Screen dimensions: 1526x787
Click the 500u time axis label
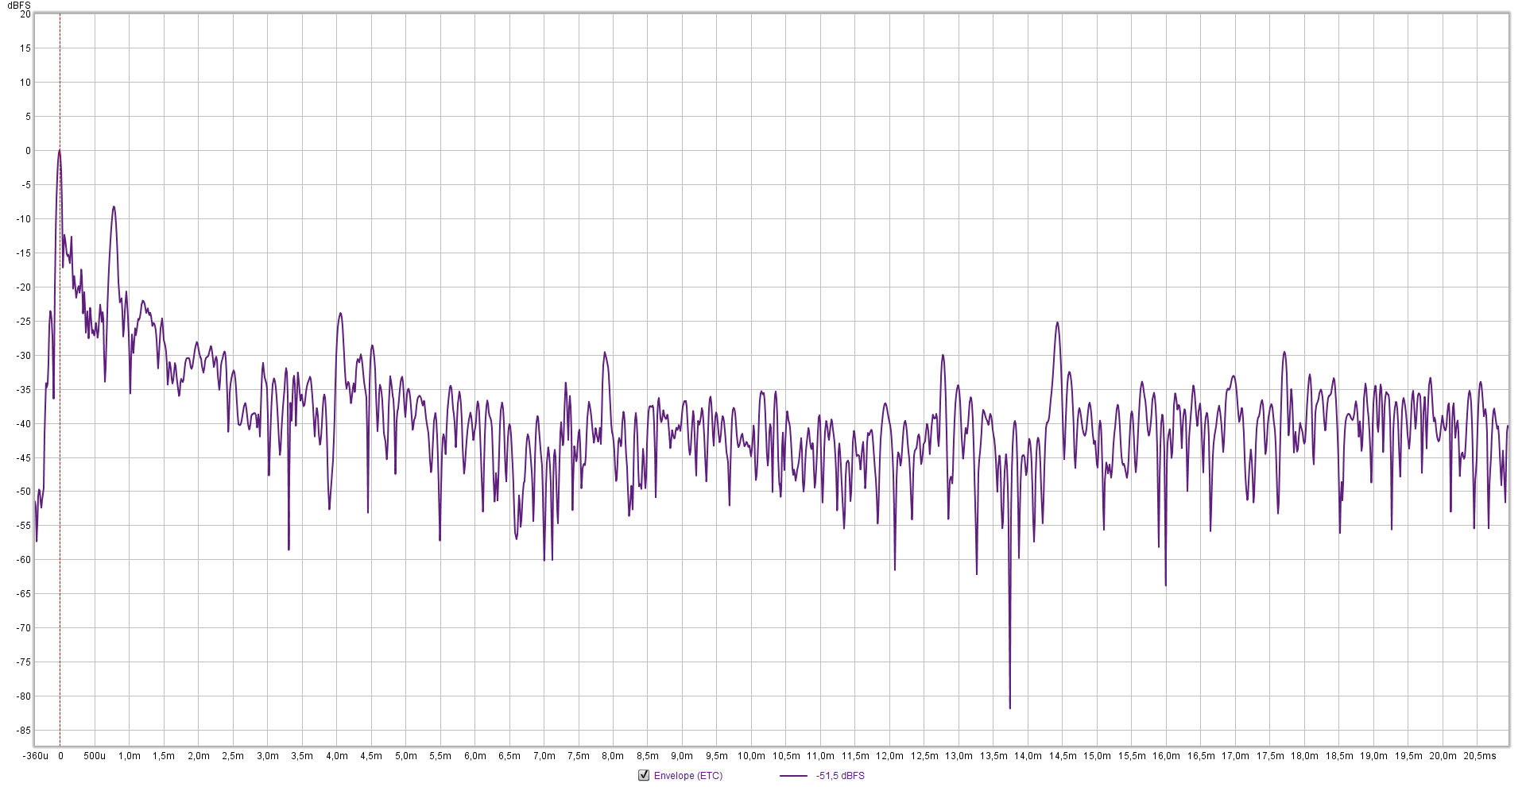(95, 756)
